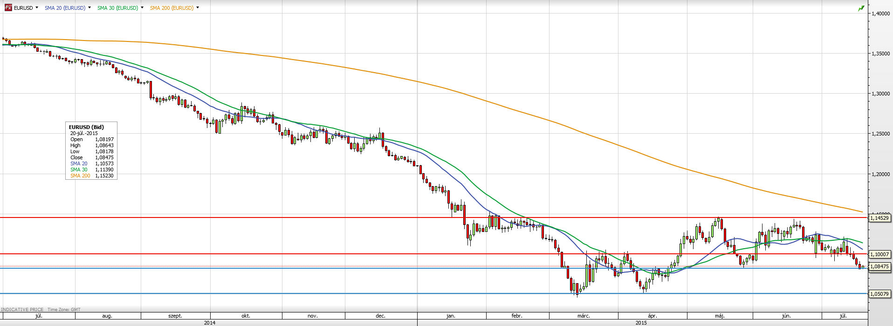Screen dimensions: 893x326
Task: Click the 20-júl.-2015 date in info box
Action: [x=84, y=133]
